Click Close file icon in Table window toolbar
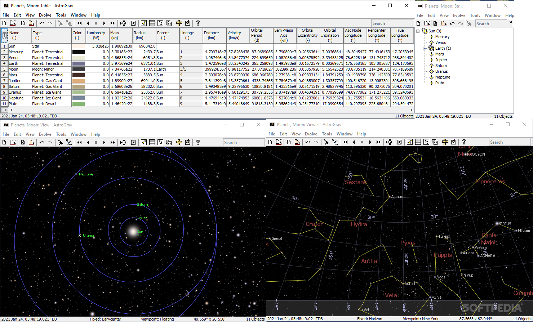The height and width of the screenshot is (322, 533). coord(23,23)
